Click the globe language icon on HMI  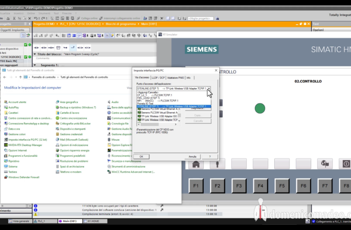pyautogui.click(x=325, y=164)
